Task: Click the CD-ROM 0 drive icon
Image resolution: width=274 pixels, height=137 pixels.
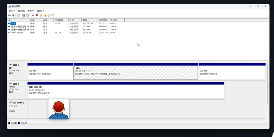Action: [10, 102]
